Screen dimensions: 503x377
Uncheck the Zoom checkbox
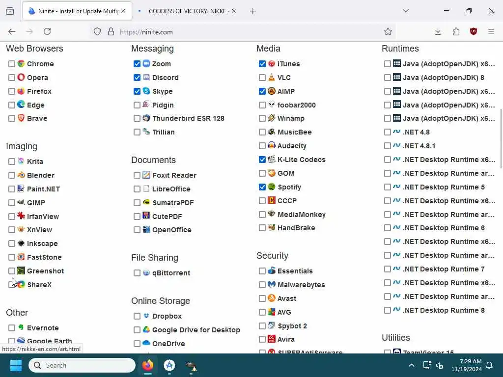pos(137,64)
